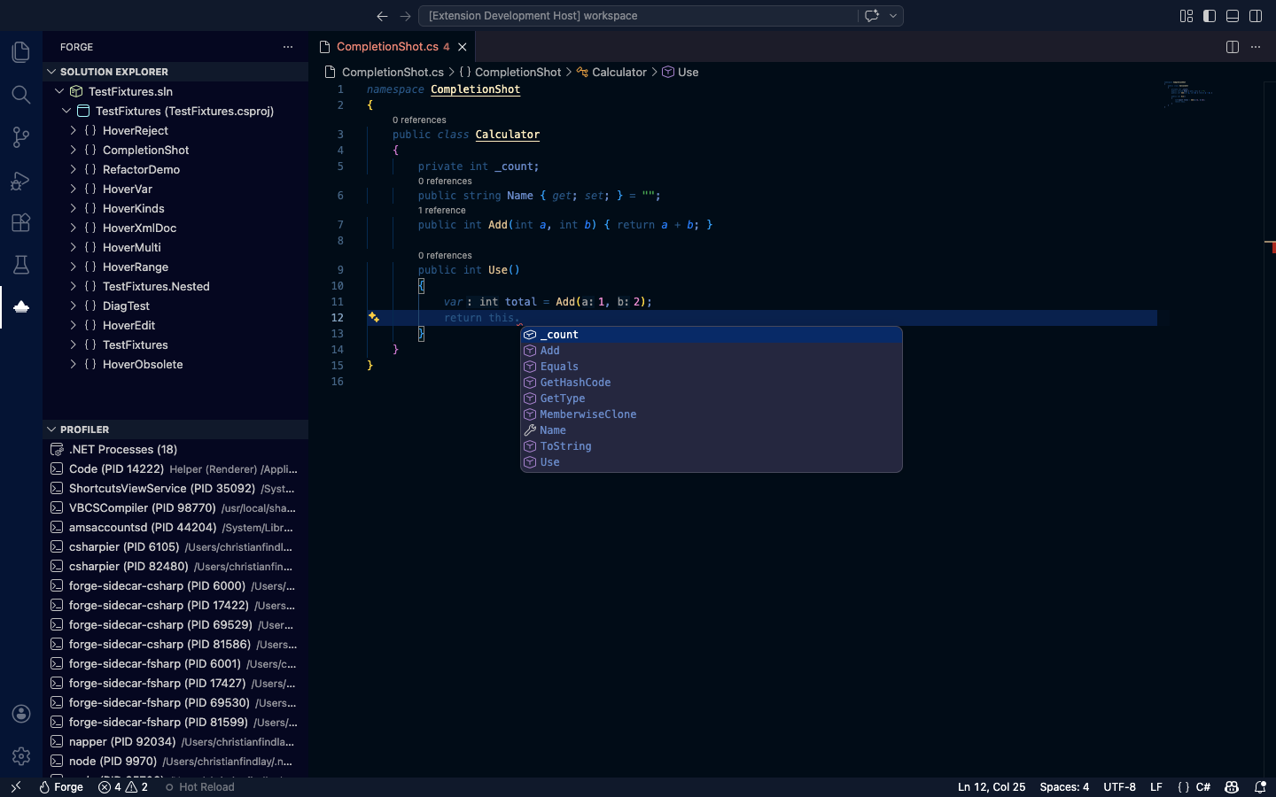Open the Manage gear icon
Viewport: 1276px width, 797px height.
point(21,756)
